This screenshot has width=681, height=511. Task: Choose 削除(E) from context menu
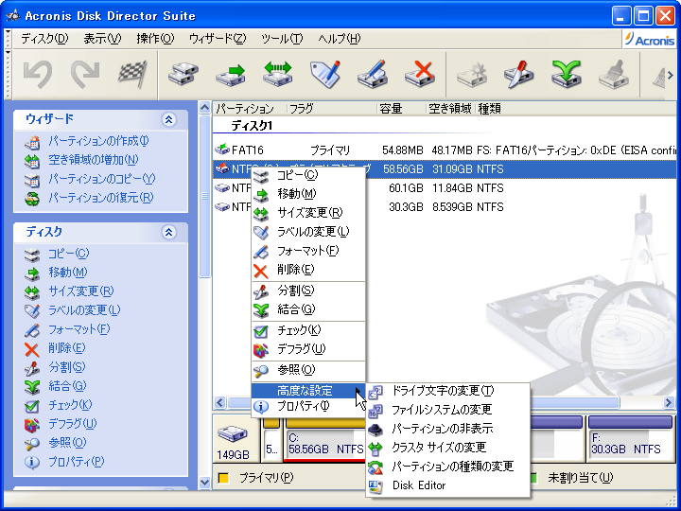click(x=308, y=270)
